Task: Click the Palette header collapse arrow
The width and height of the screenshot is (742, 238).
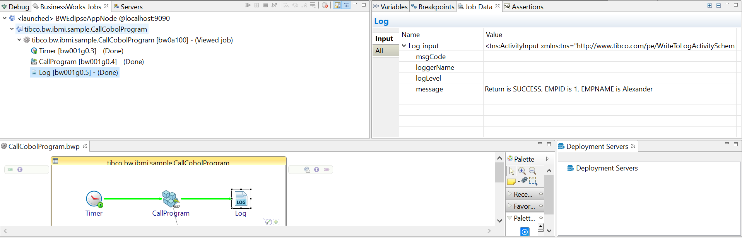Action: pos(547,159)
